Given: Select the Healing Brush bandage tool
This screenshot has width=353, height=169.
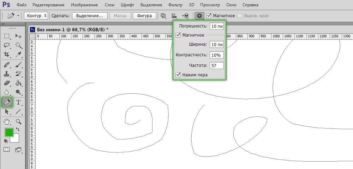Looking at the screenshot, I should pyautogui.click(x=7, y=65).
